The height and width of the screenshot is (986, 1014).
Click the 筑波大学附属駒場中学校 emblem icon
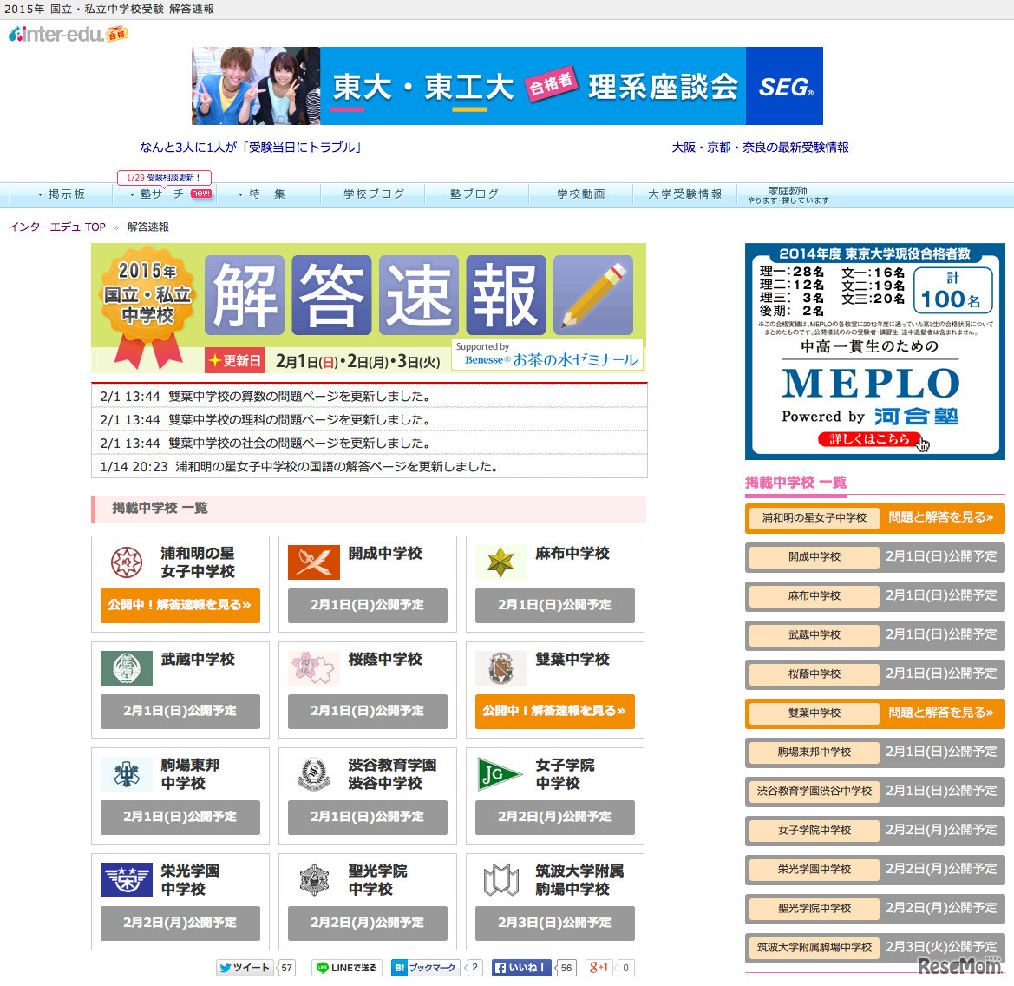501,880
